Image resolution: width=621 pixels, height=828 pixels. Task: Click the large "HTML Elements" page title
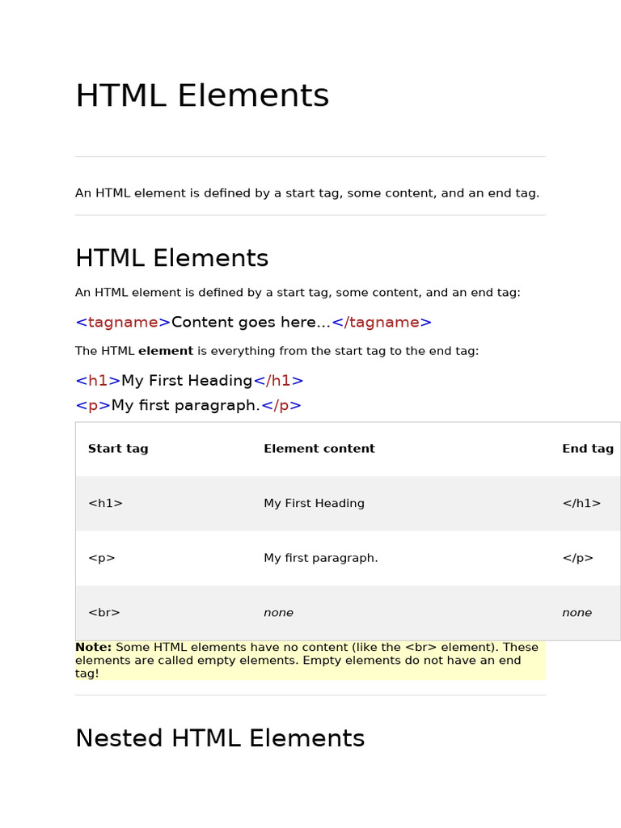point(202,96)
